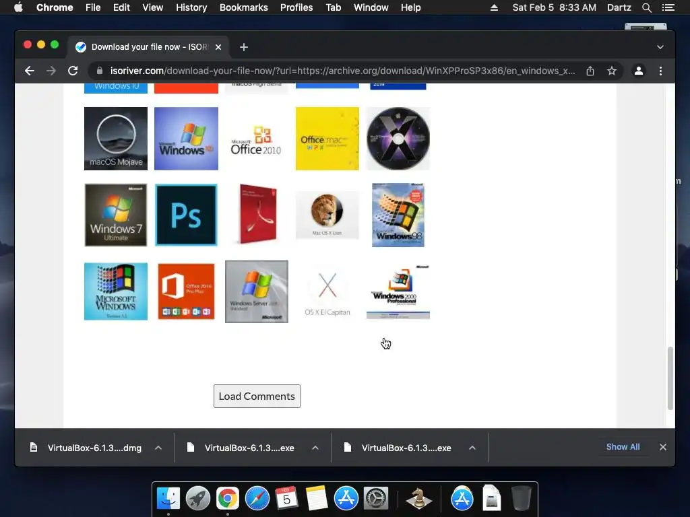Share this page via share icon
The height and width of the screenshot is (517, 690).
tap(590, 71)
